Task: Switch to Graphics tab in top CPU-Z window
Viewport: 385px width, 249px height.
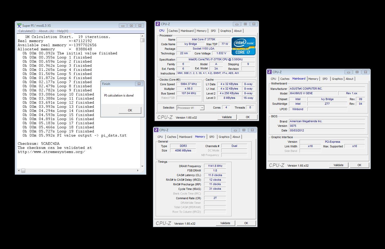Action: tap(226, 31)
